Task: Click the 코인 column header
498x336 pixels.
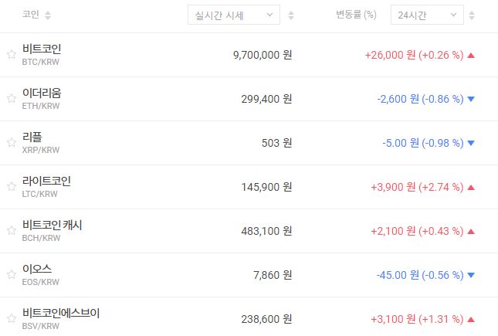Action: tap(31, 15)
